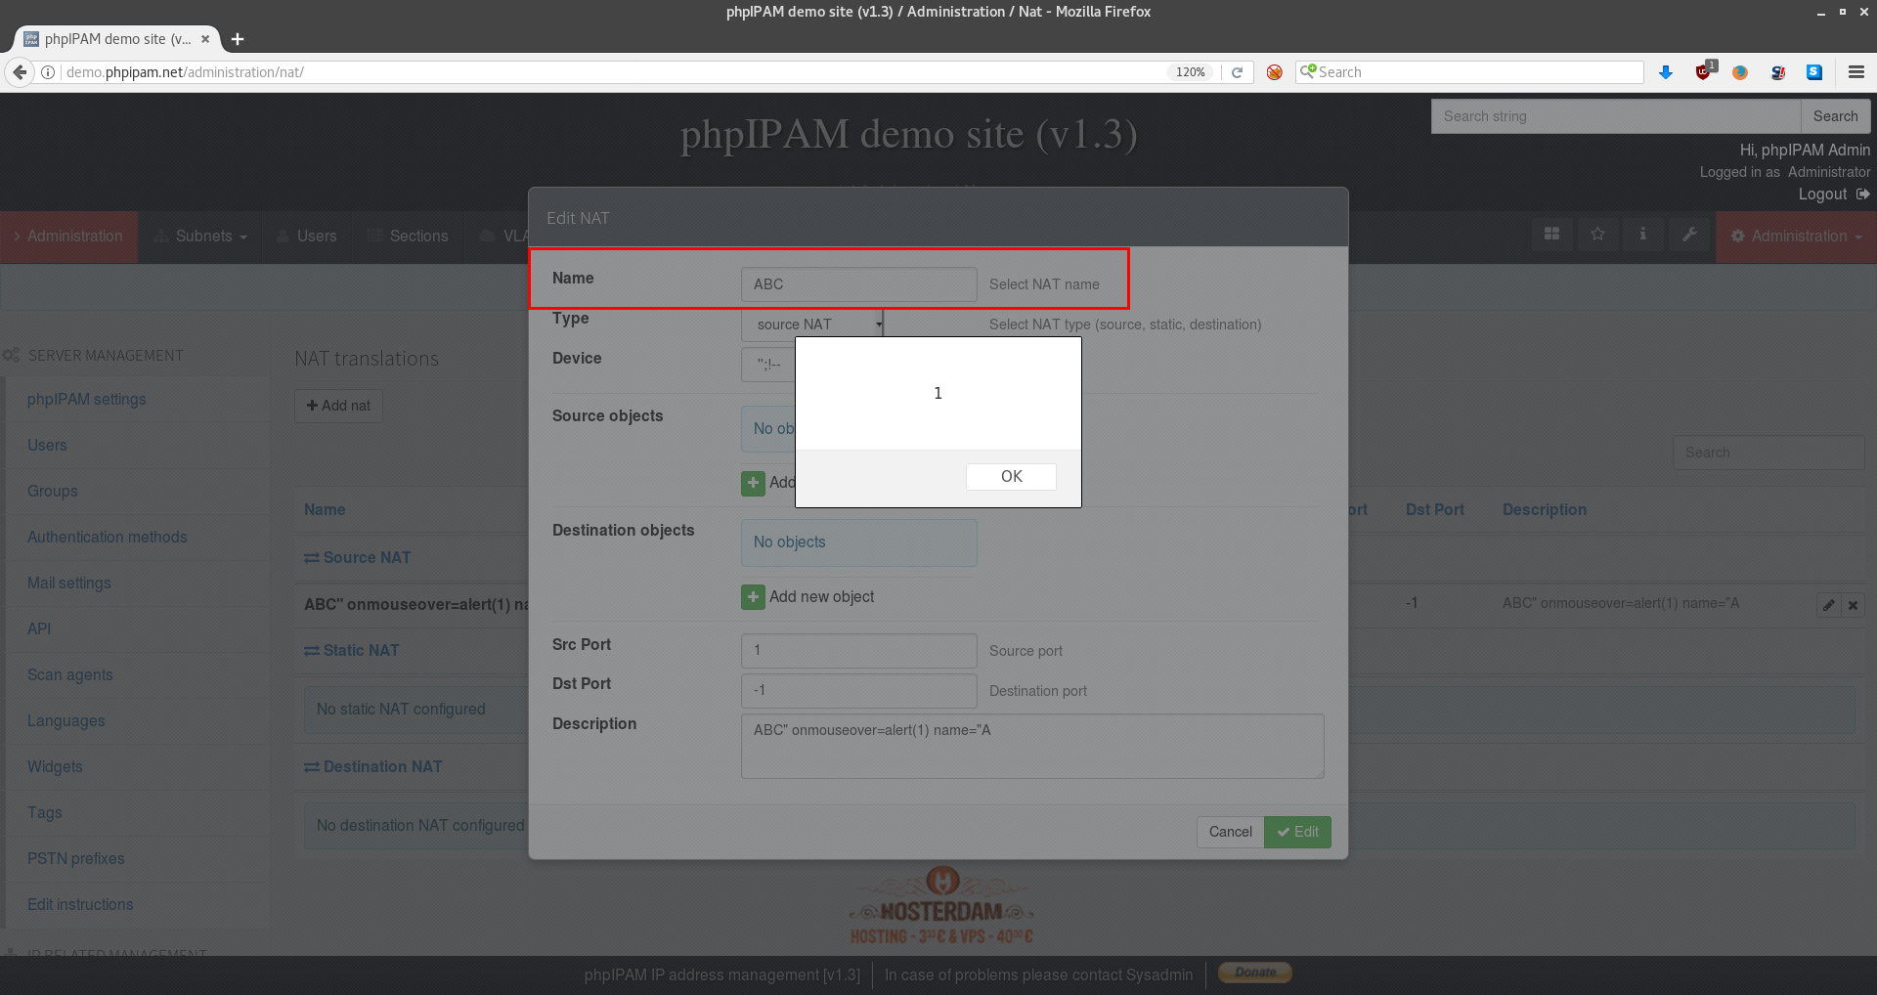
Task: Click the favorites star icon
Action: pyautogui.click(x=1597, y=235)
